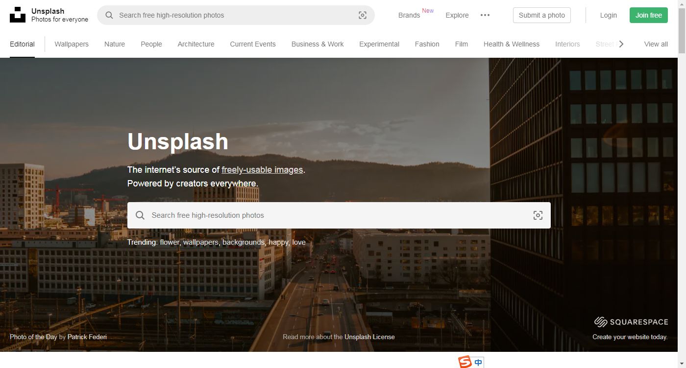686x368 pixels.
Task: Open the Health & Wellness topic
Action: (512, 44)
